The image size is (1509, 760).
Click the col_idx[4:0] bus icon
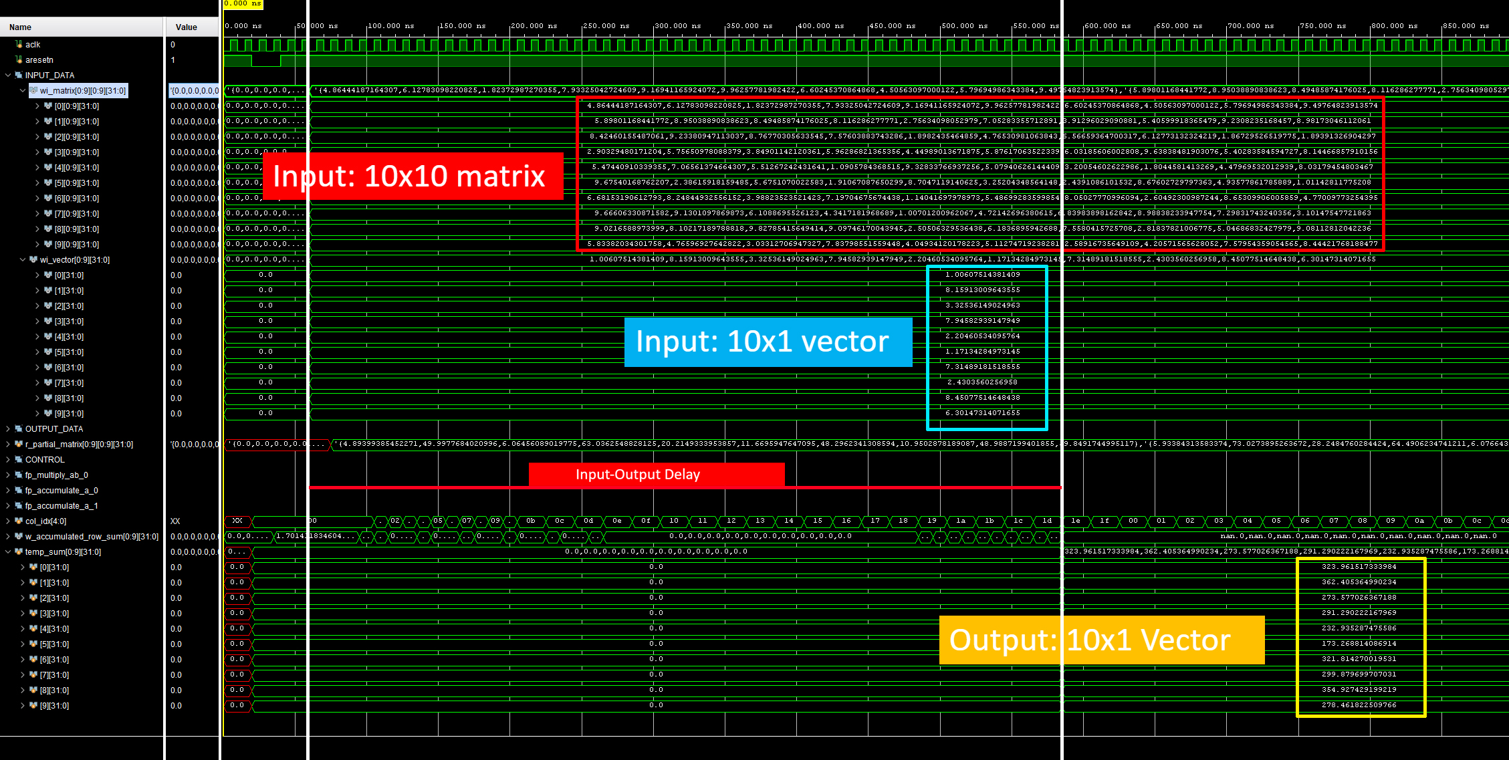tap(19, 521)
